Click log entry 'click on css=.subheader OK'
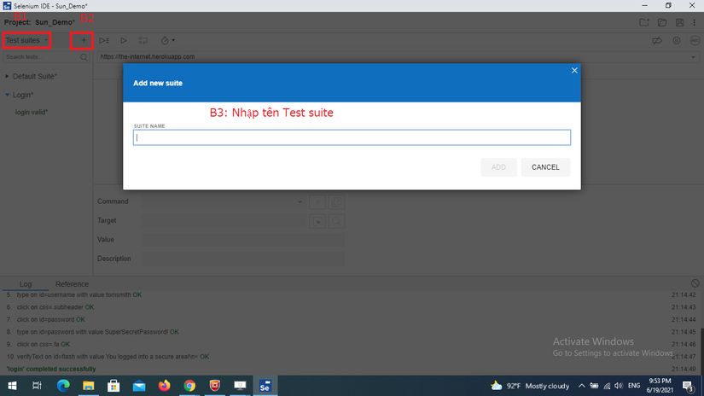The height and width of the screenshot is (396, 704). (55, 307)
